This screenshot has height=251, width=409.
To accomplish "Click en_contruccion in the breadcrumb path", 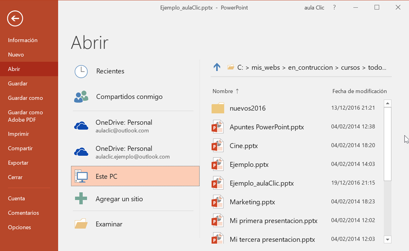I will (x=310, y=68).
